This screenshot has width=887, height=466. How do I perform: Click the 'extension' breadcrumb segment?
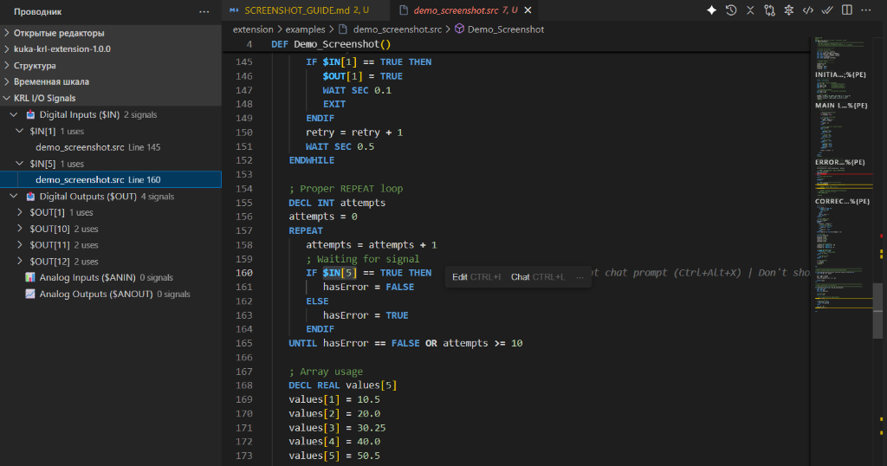(x=253, y=29)
